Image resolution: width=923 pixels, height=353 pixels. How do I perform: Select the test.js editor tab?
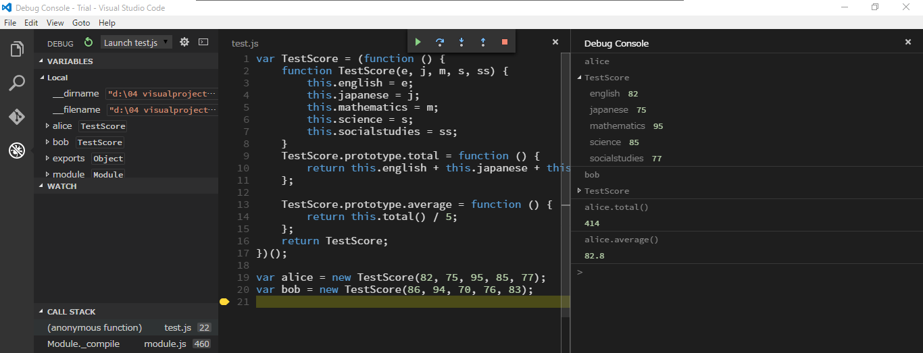pos(245,43)
